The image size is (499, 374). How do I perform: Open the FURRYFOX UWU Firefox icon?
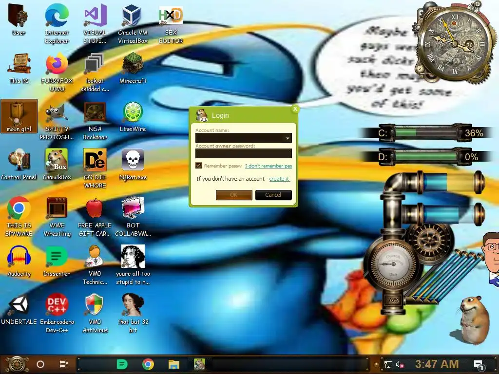[x=57, y=73]
